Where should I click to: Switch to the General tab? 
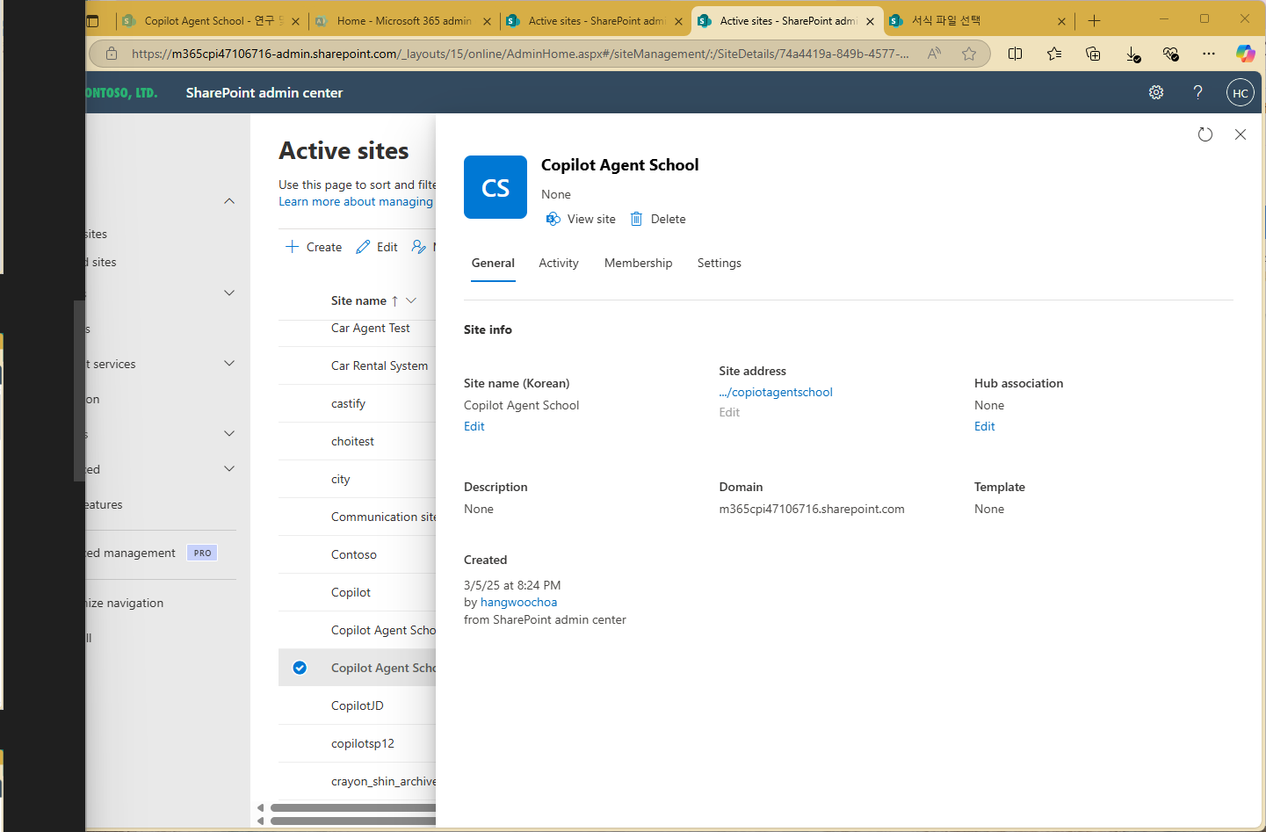click(493, 263)
